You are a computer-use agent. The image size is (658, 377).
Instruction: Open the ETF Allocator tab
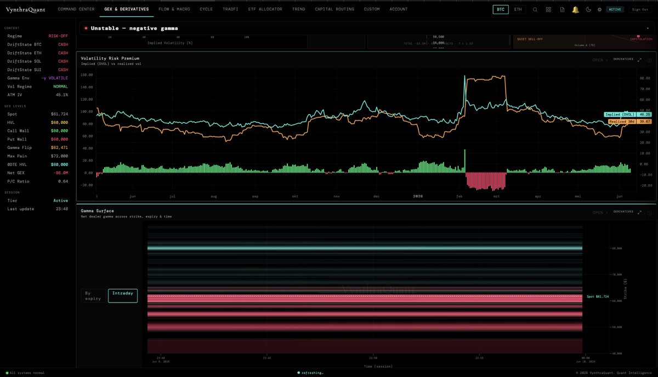[x=265, y=9]
